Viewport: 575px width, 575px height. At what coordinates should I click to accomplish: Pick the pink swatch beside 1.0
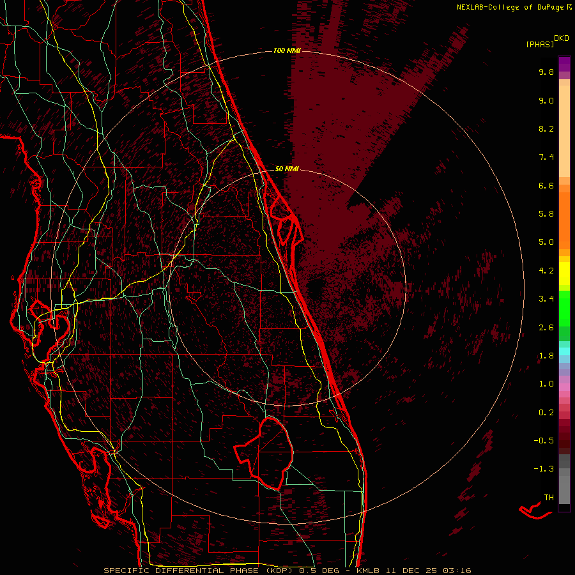[564, 387]
